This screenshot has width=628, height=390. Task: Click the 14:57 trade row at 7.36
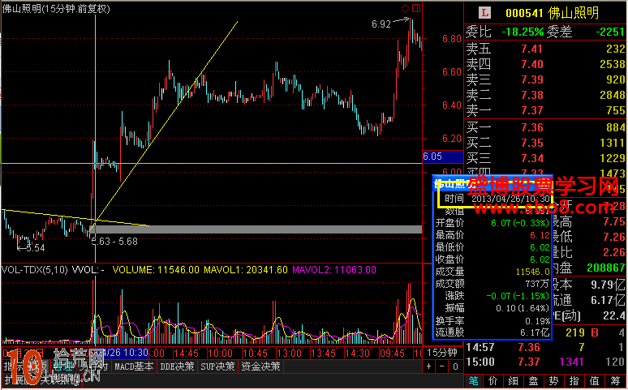(544, 347)
